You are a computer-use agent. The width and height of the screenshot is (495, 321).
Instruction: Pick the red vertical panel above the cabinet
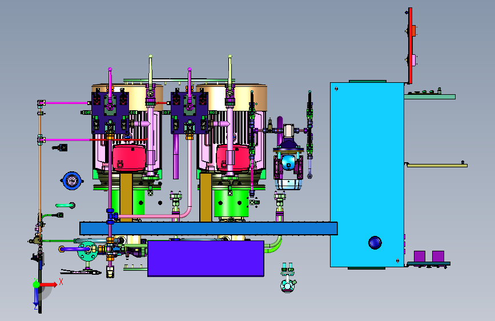click(410, 46)
